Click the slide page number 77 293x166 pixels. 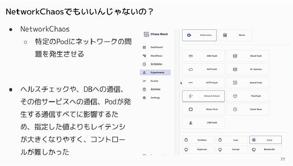point(283,159)
